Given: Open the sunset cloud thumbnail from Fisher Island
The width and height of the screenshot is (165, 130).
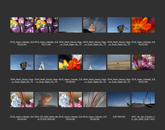Looking at the screenshot, I should click(46, 100).
